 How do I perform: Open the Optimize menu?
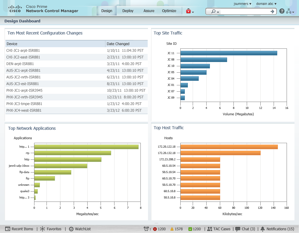pos(169,11)
